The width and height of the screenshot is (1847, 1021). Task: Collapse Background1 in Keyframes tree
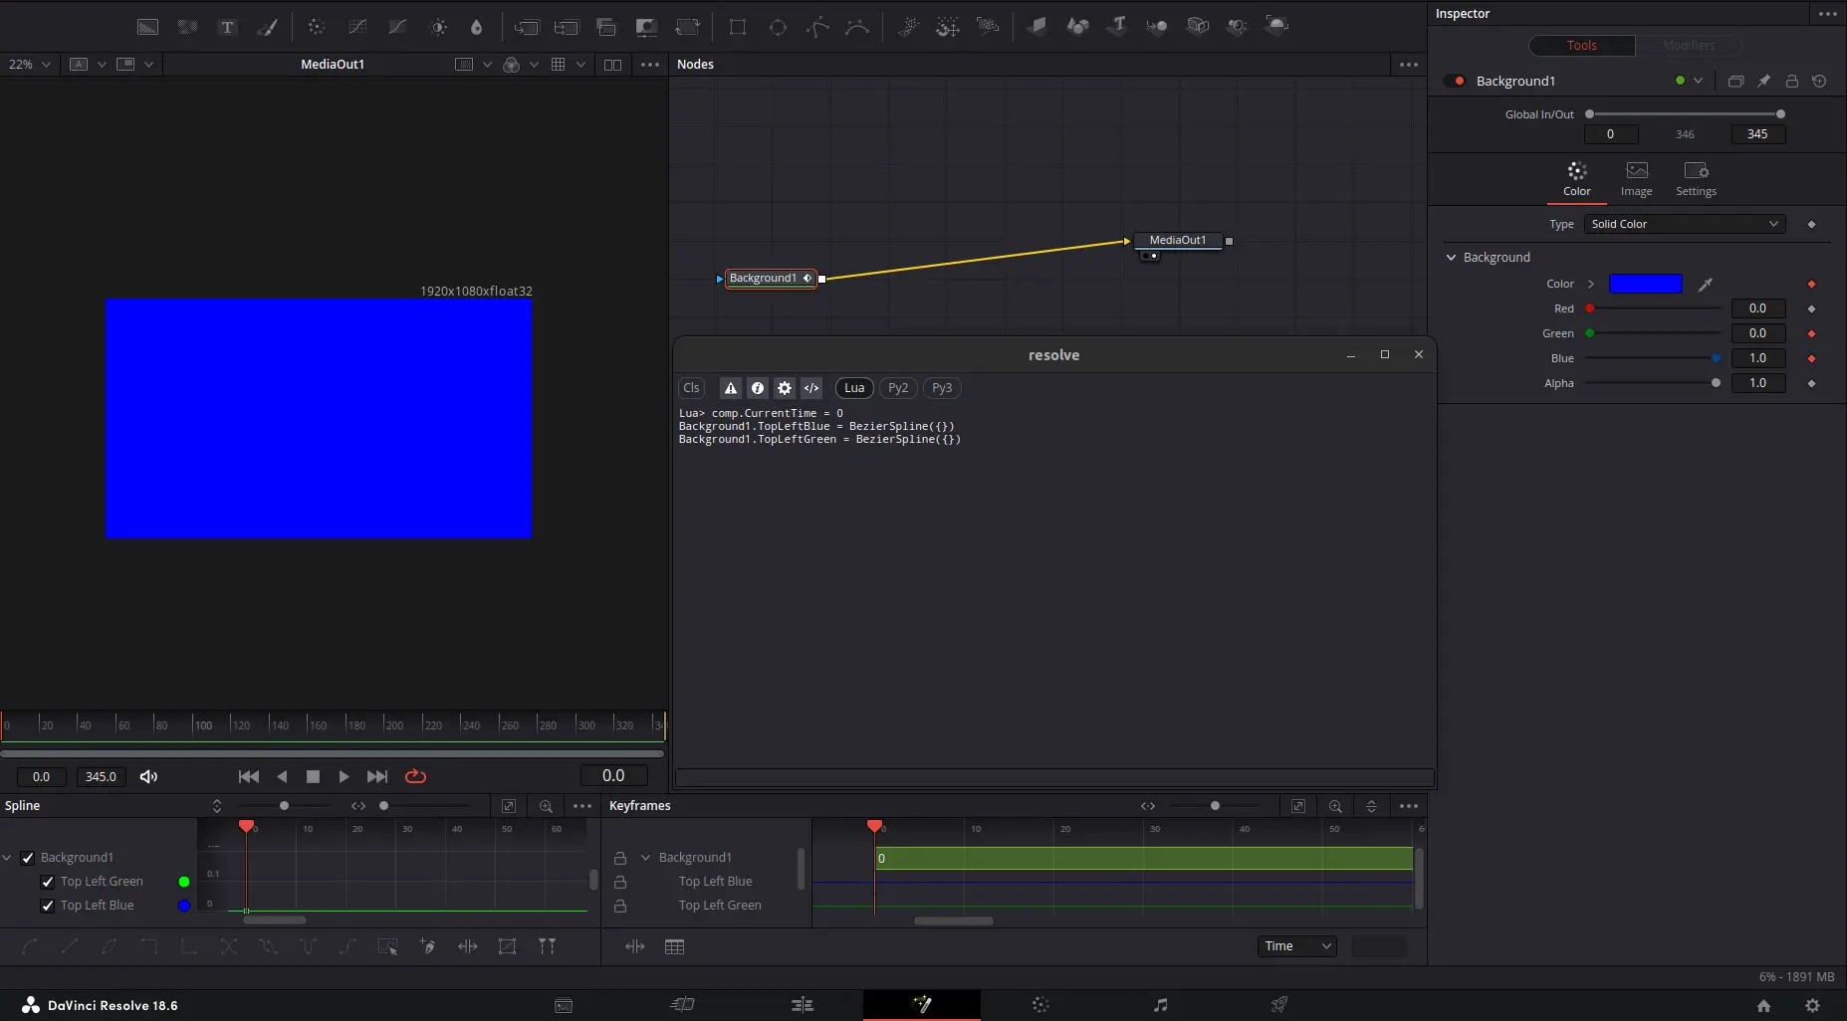click(645, 858)
